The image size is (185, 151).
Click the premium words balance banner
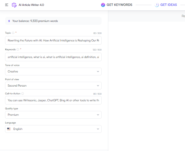point(53,21)
